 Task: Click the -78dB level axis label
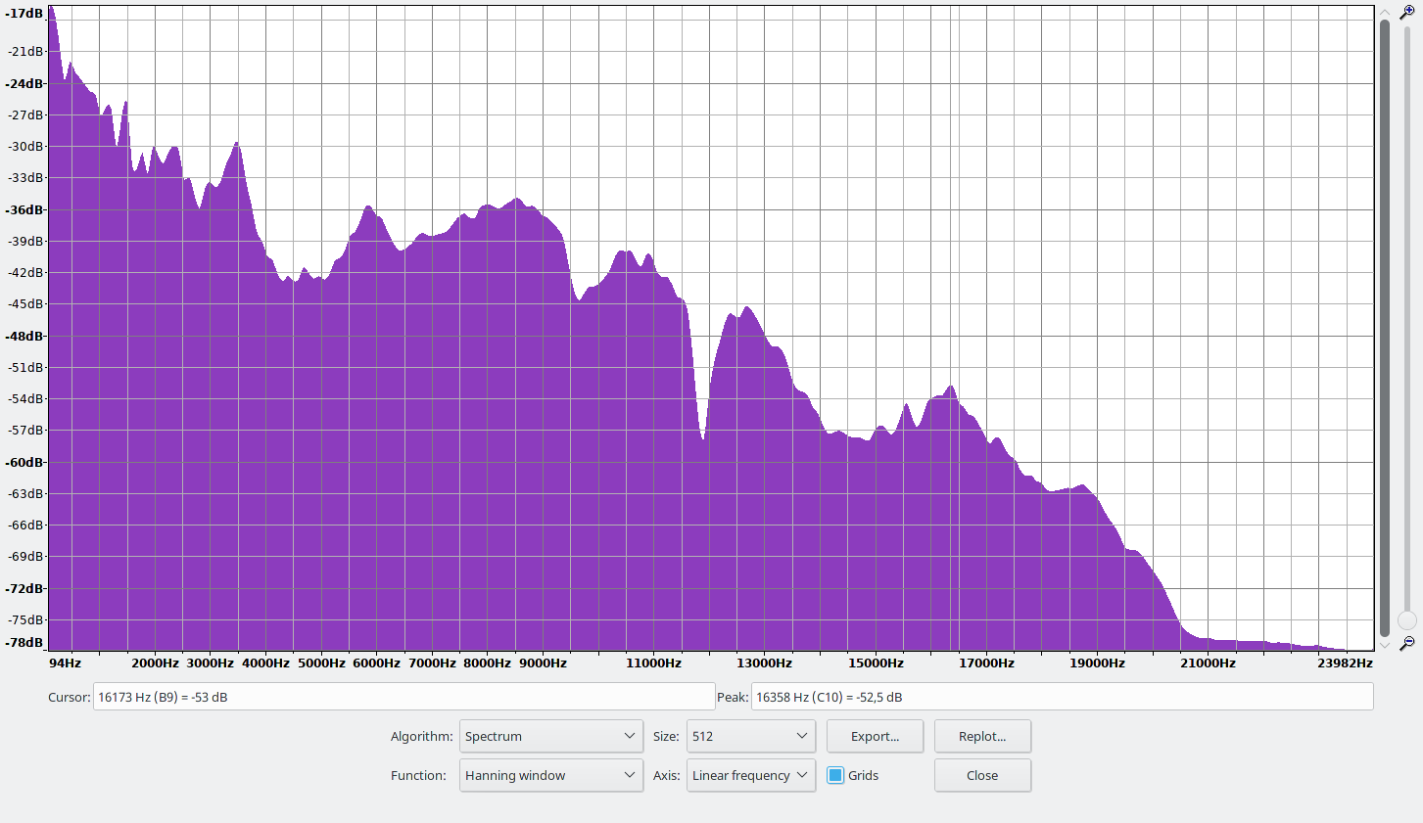click(x=24, y=642)
